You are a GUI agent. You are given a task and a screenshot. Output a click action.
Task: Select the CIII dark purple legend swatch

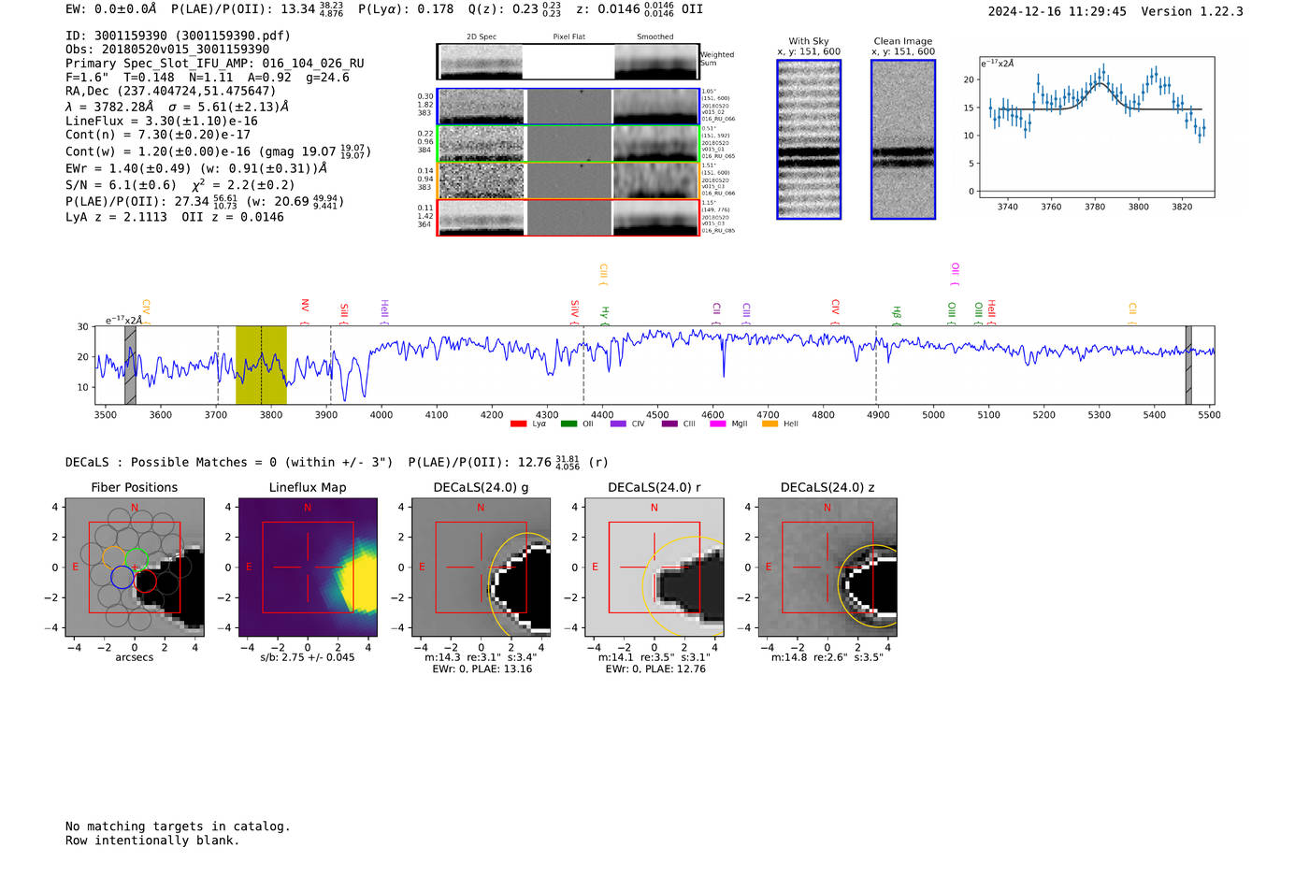coord(669,424)
